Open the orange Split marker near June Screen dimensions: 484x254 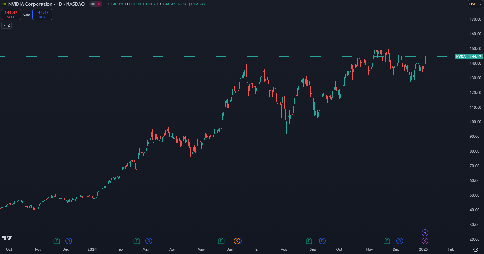point(237,241)
